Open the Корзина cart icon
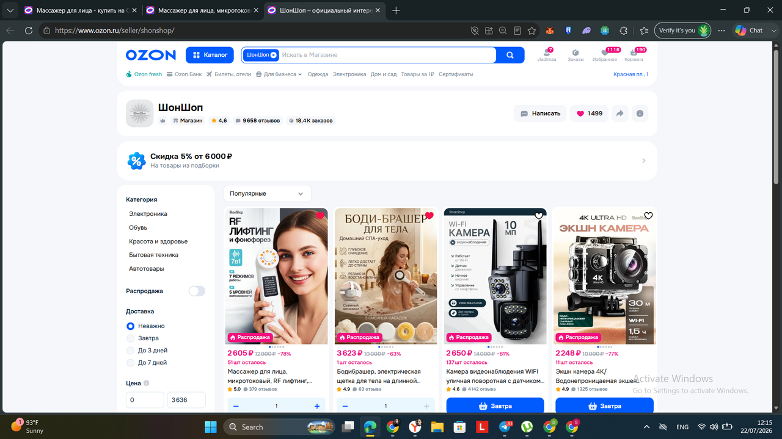 pyautogui.click(x=634, y=55)
